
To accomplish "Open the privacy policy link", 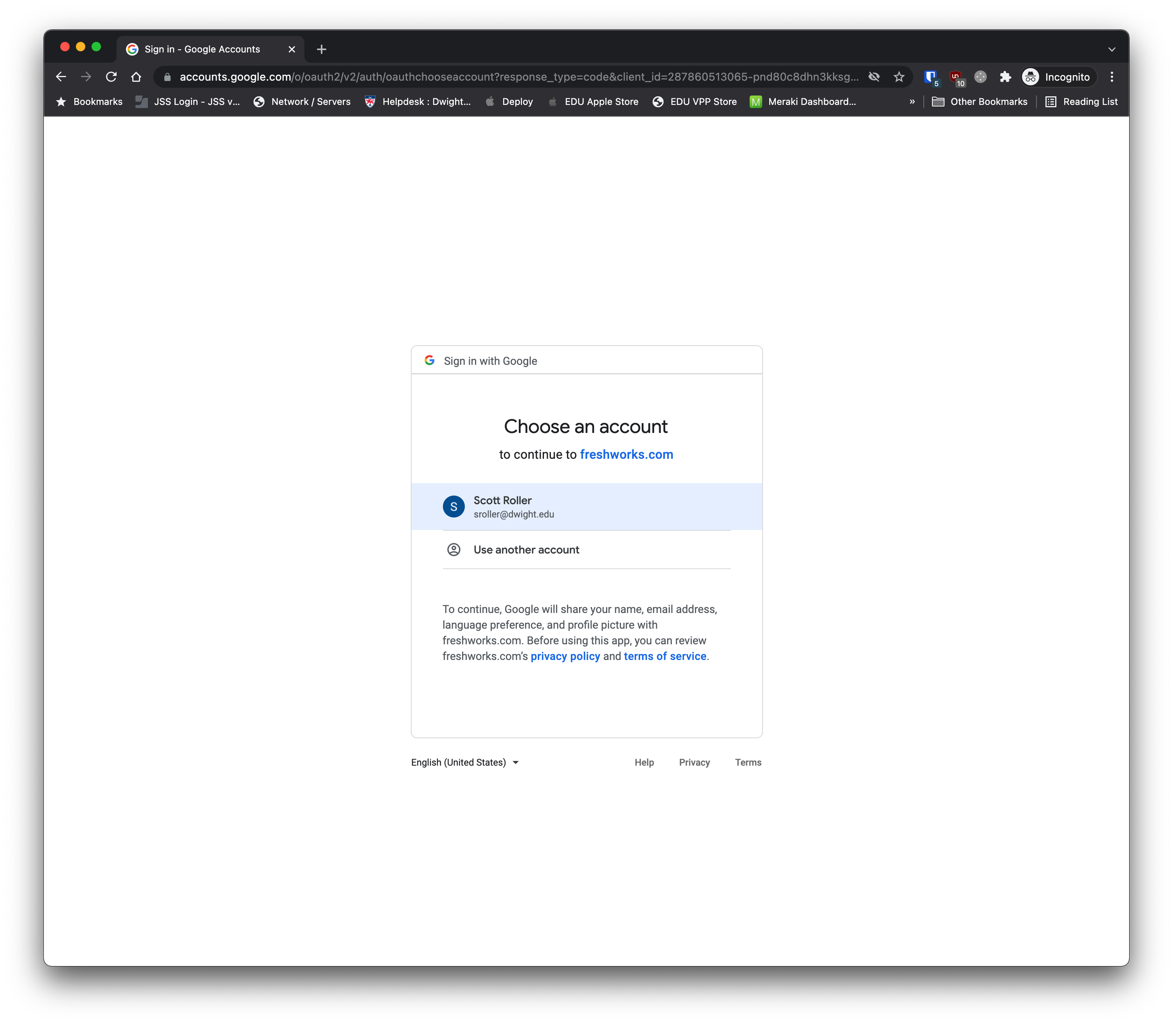I will [565, 656].
